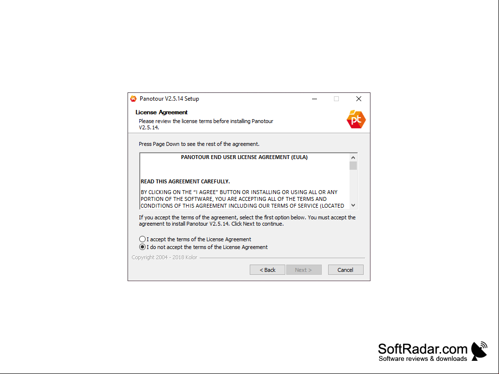
Task: Click the "Panotour V2.5.14 Setup" title text
Action: (169, 99)
